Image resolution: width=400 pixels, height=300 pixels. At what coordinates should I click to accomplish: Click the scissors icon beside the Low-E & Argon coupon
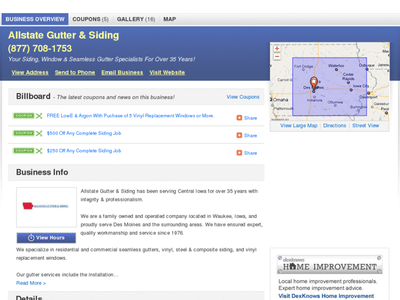click(39, 116)
